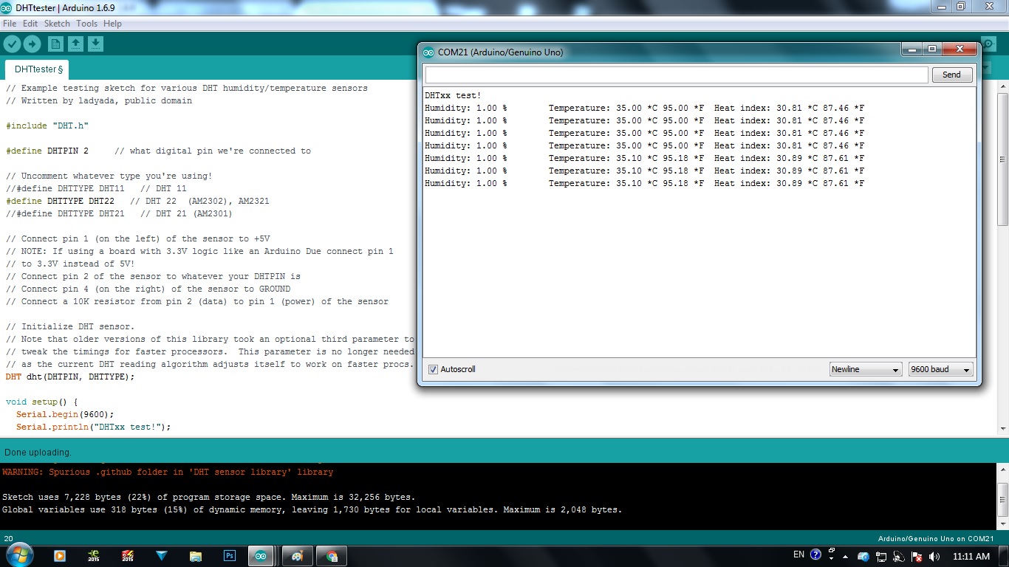Click the 'void setup() {' code line

(41, 402)
